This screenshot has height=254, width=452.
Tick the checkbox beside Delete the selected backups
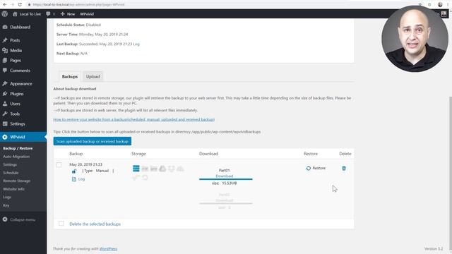click(61, 224)
